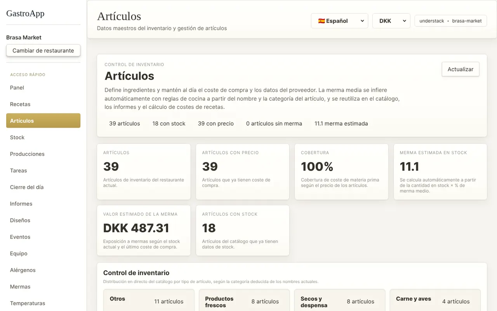Select Diseños in the sidebar
497x311 pixels.
(x=43, y=220)
